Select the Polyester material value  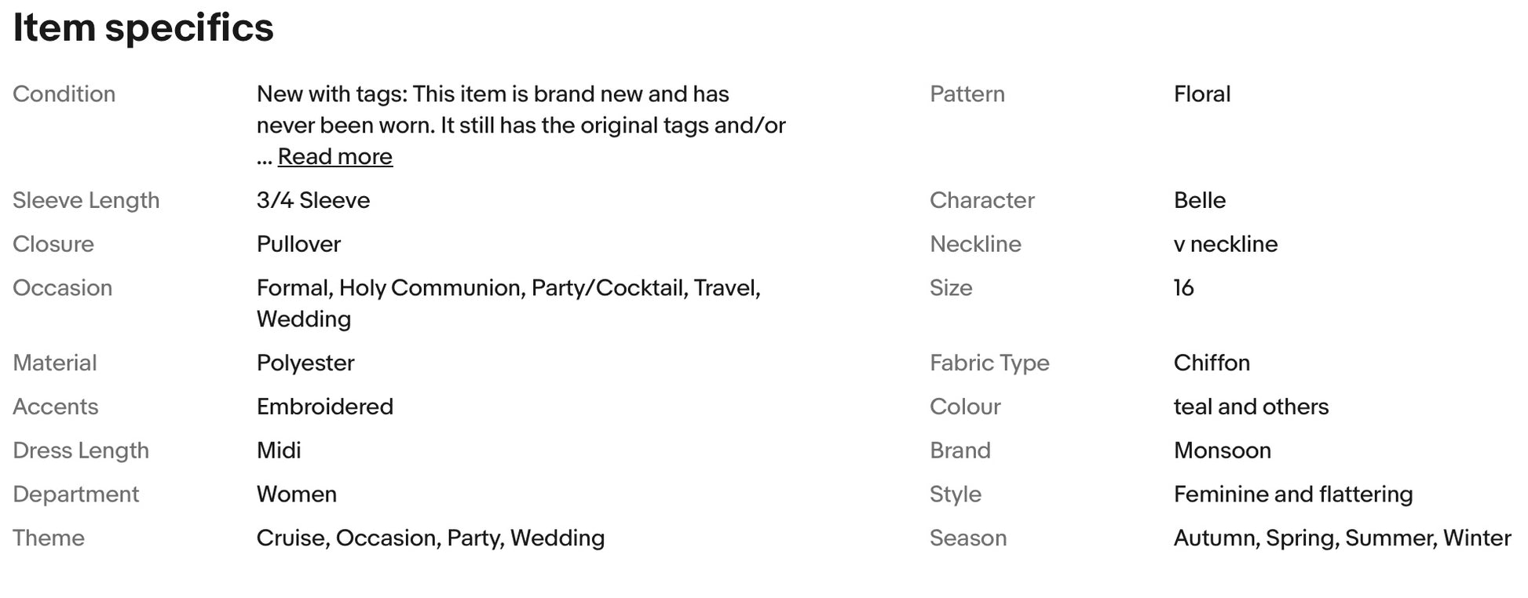point(305,363)
